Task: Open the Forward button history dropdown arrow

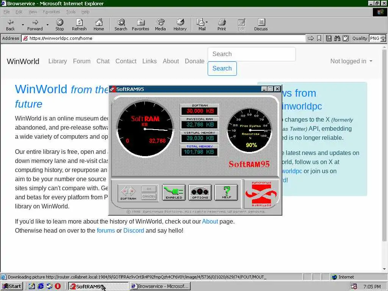Action: 47,25
